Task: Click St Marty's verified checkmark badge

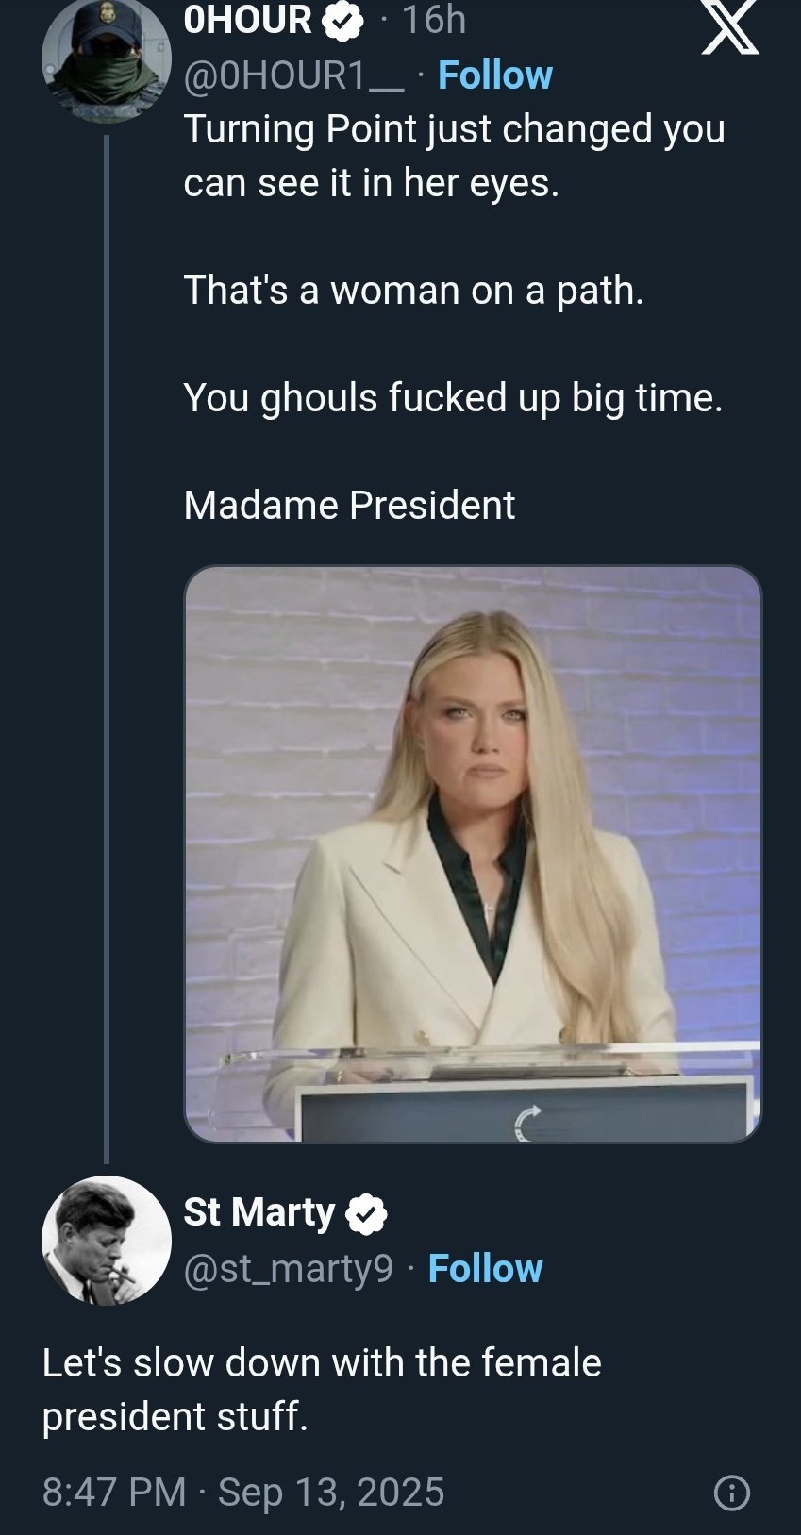Action: coord(366,1214)
